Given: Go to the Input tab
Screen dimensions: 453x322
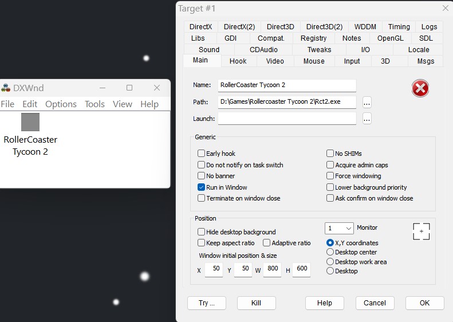Looking at the screenshot, I should (352, 61).
